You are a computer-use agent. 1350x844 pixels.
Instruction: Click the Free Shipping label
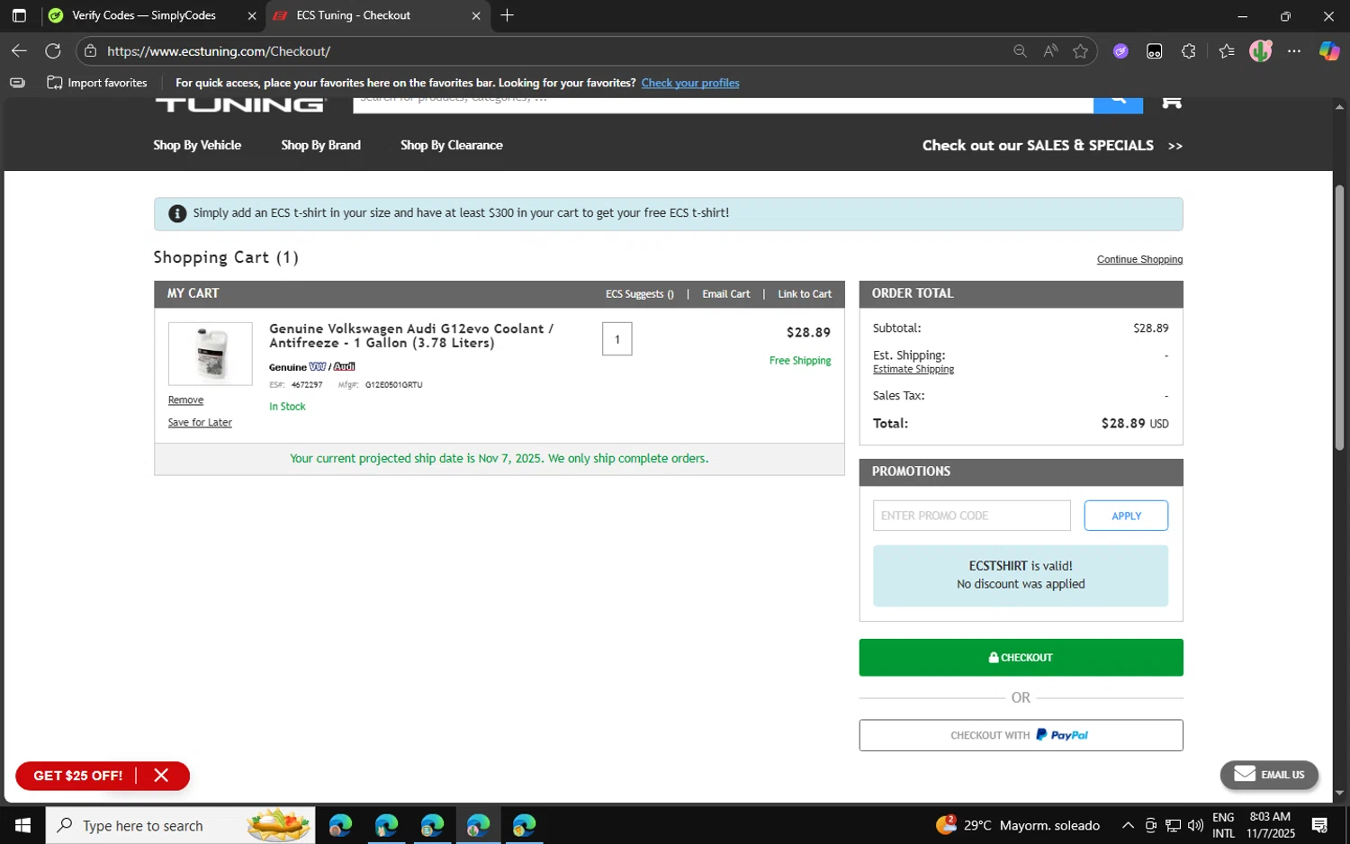coord(800,361)
